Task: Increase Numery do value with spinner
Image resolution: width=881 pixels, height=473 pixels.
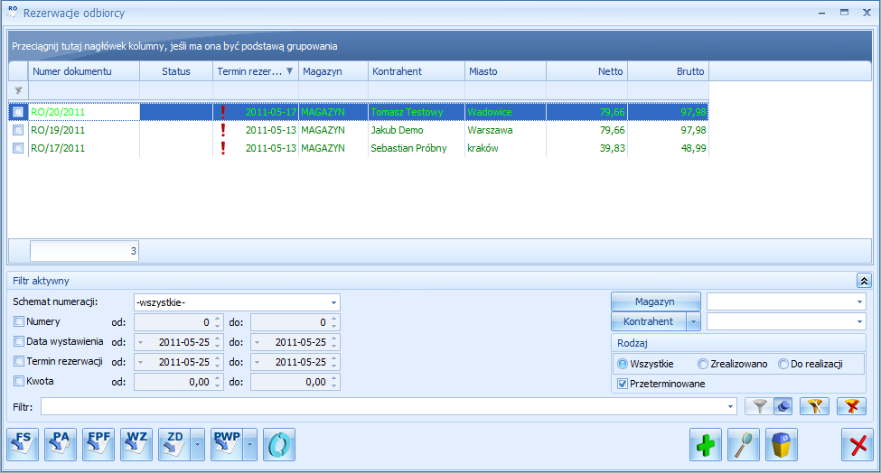Action: tap(334, 319)
